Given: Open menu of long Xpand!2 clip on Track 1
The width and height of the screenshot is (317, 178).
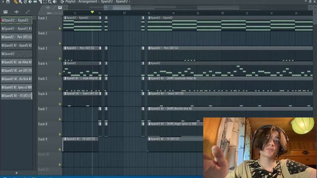Looking at the screenshot, I should coord(149,18).
